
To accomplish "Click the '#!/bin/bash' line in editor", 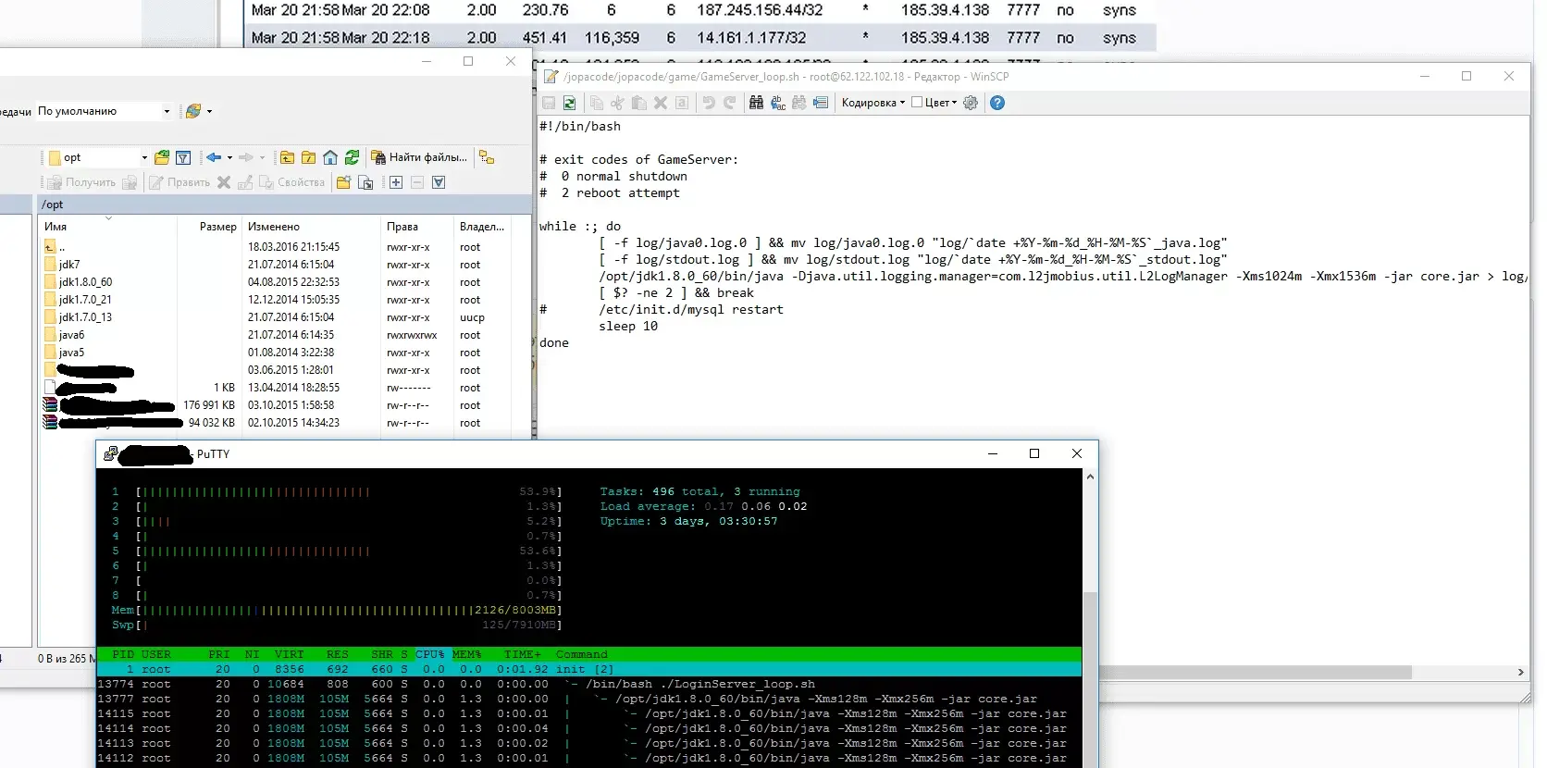I will coord(580,126).
